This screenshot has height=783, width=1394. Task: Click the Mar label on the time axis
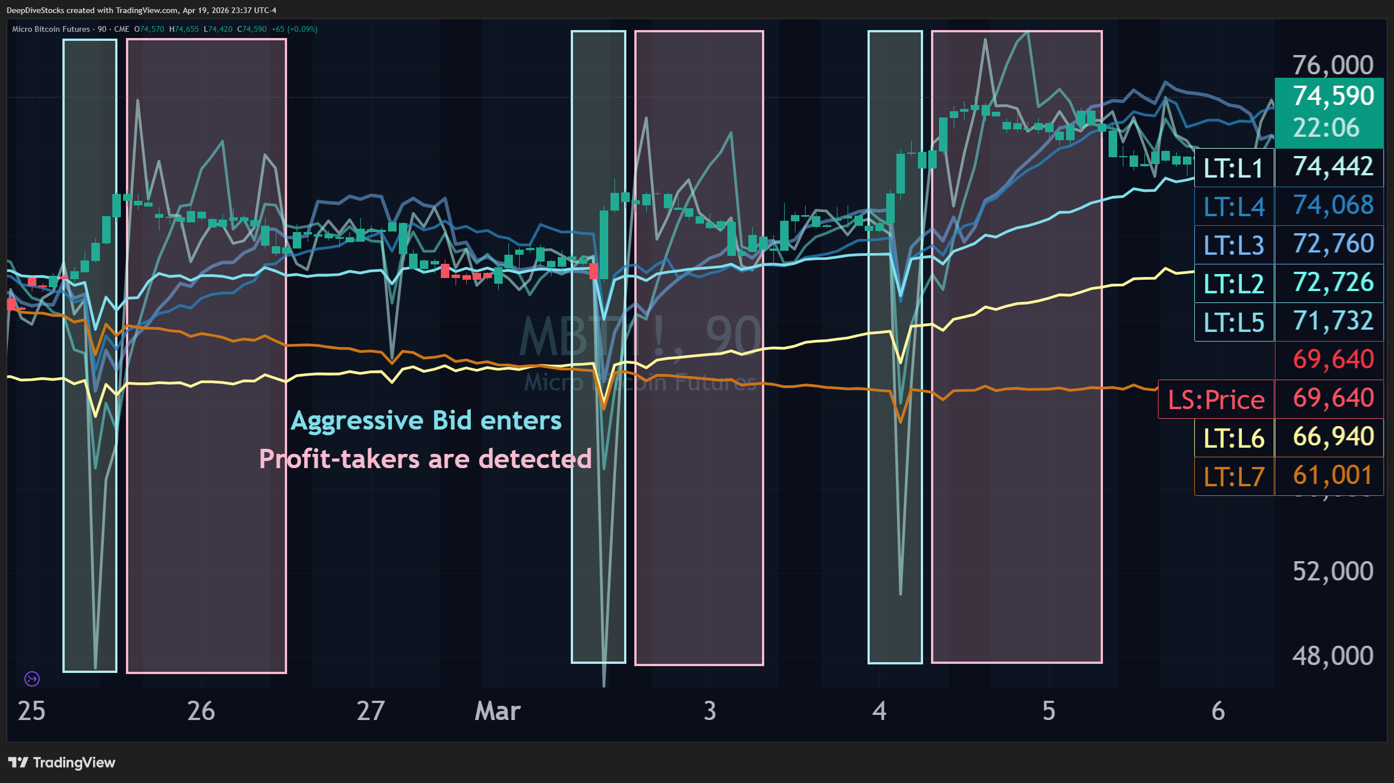tap(497, 711)
